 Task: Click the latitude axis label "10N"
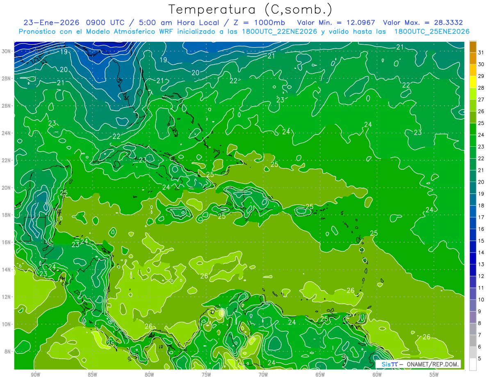tap(7, 324)
